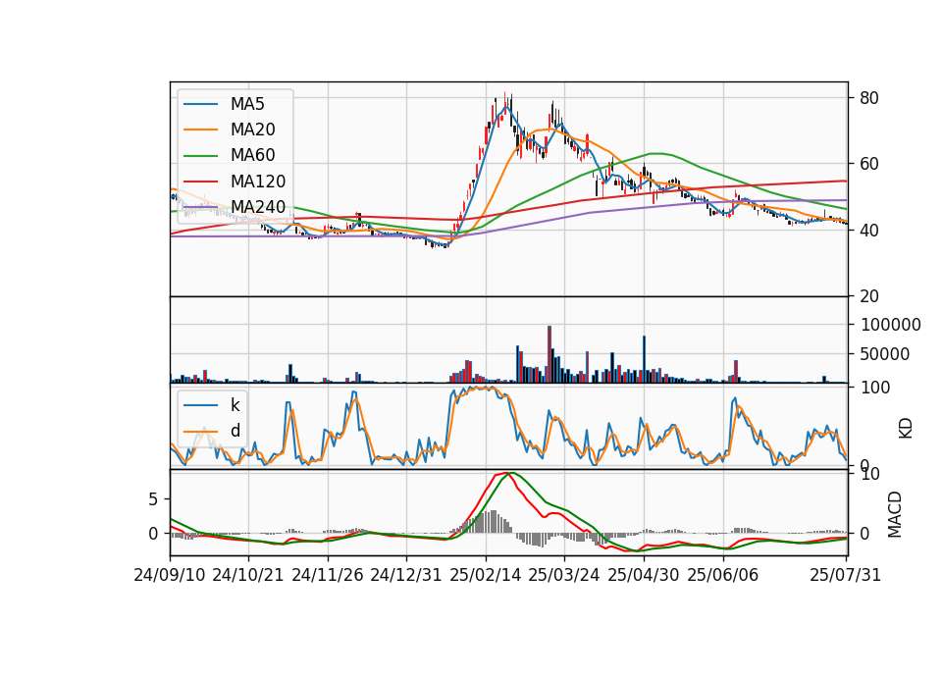
Task: Click the 40 price axis tick label
Action: pos(869,231)
